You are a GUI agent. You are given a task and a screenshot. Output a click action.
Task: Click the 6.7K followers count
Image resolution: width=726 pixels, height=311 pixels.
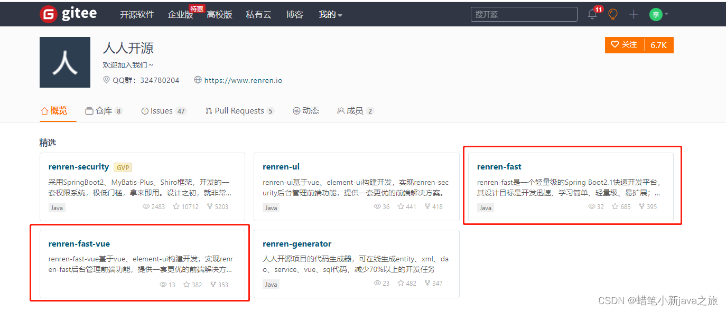pos(659,45)
